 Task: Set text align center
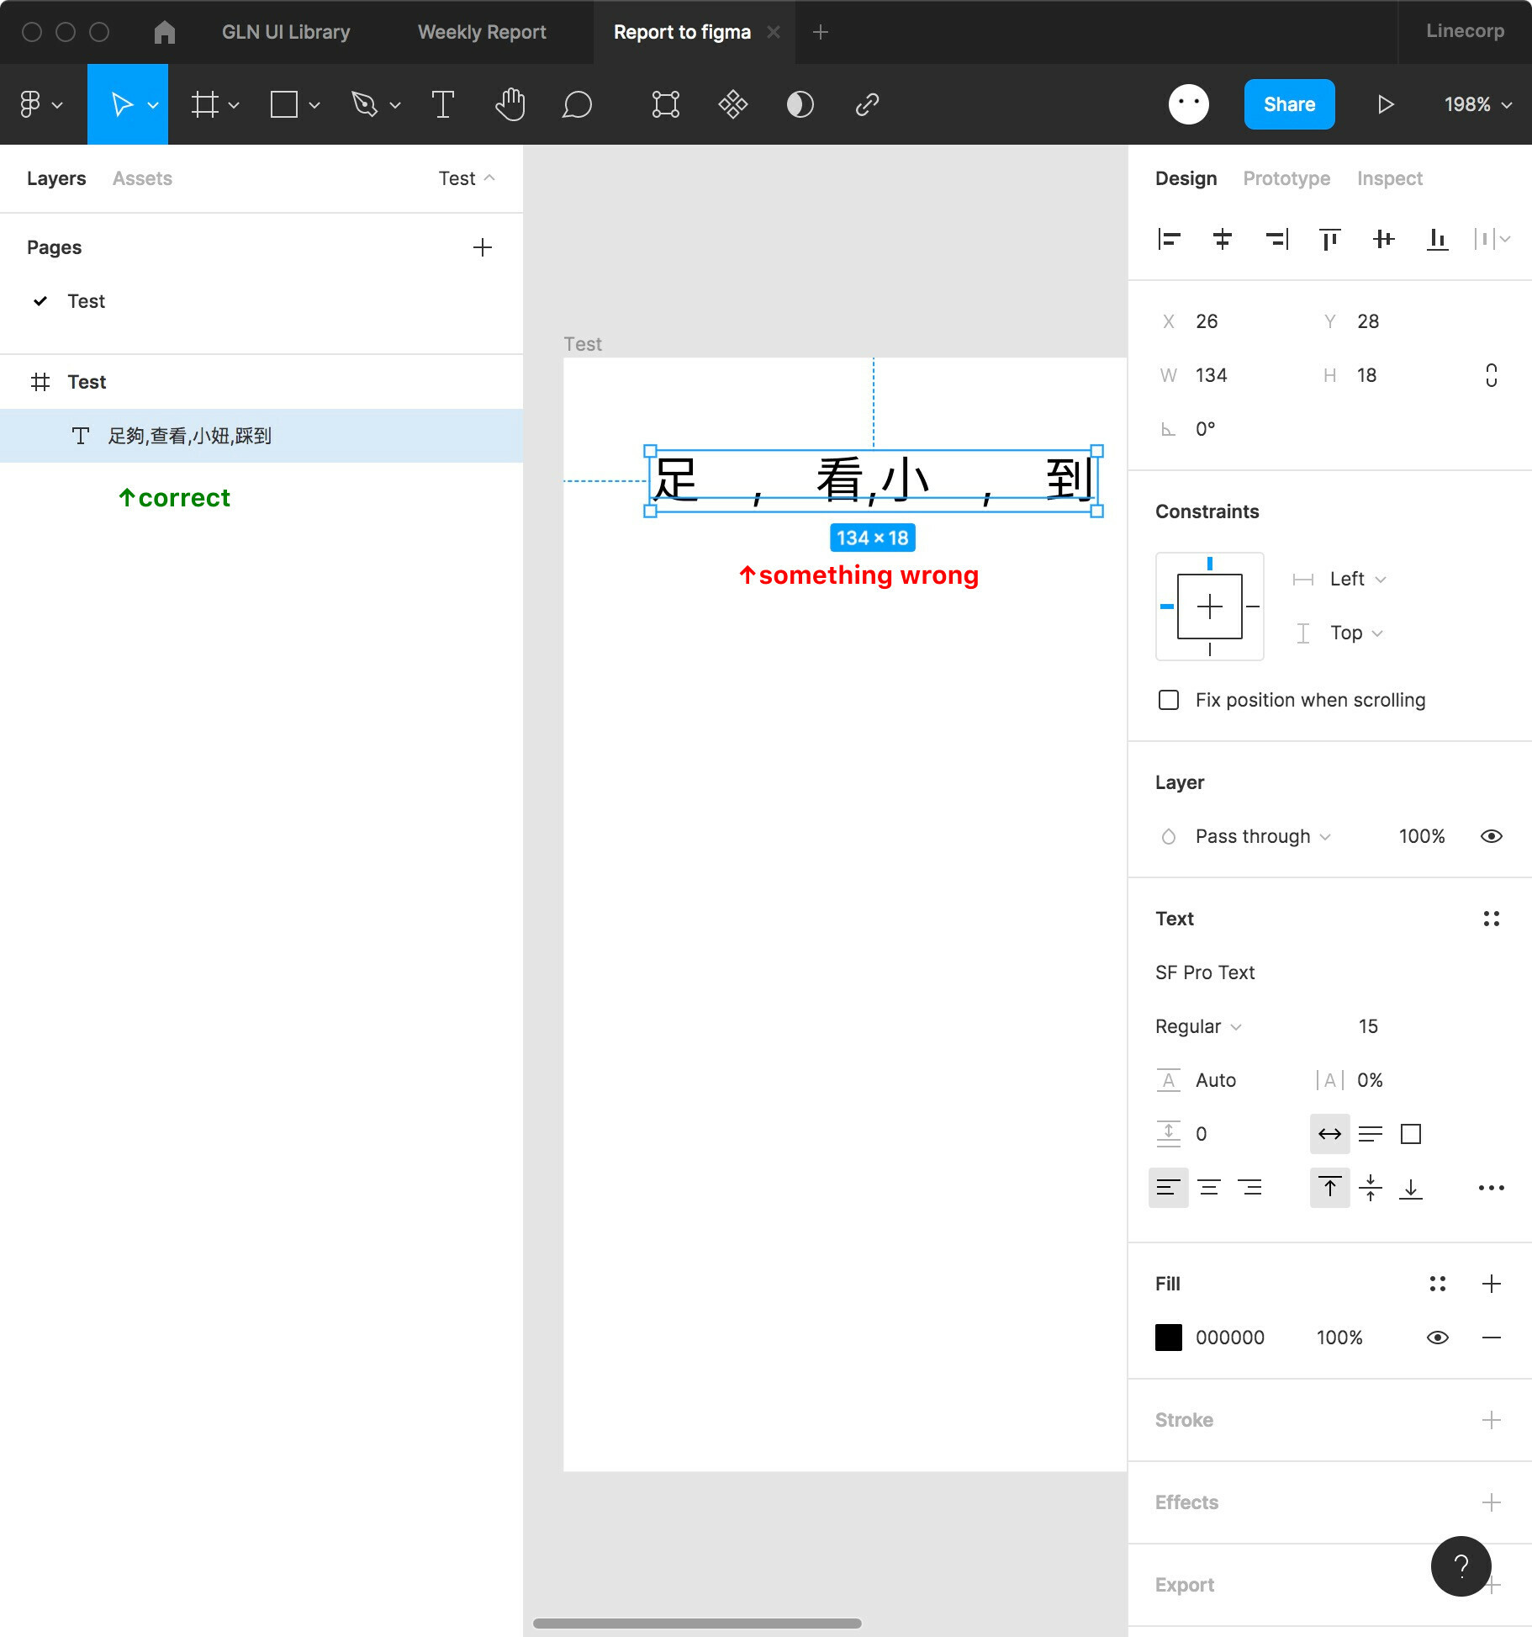[1209, 1188]
